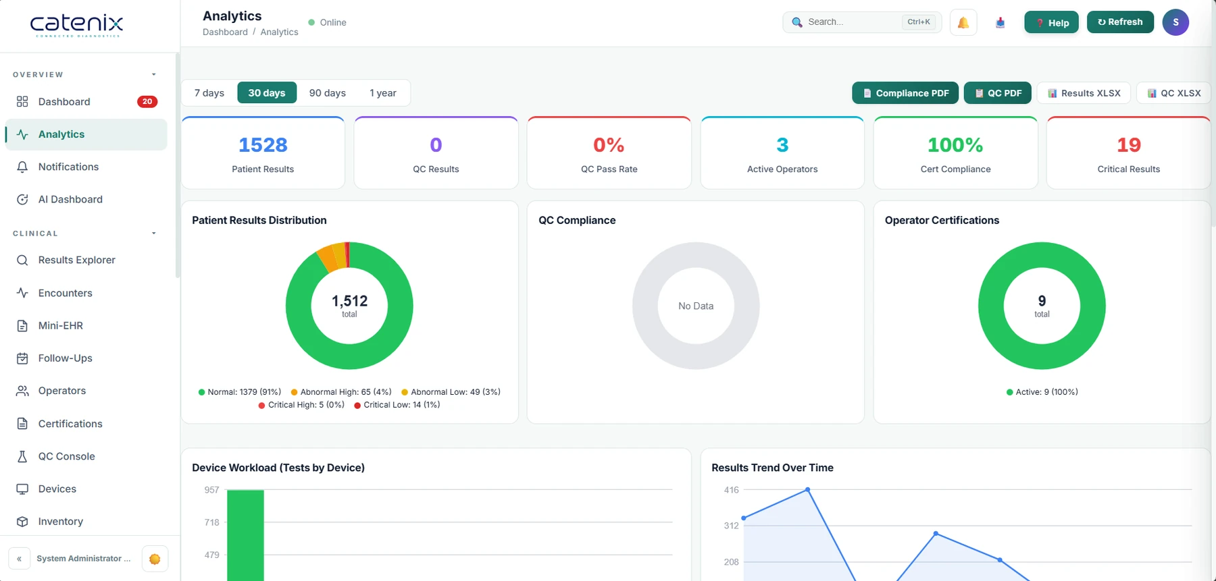Click the Devices monitor icon
Viewport: 1216px width, 581px height.
[x=22, y=489]
